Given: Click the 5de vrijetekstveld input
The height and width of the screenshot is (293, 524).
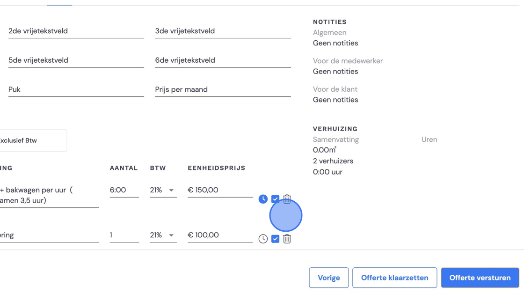Looking at the screenshot, I should (x=76, y=60).
